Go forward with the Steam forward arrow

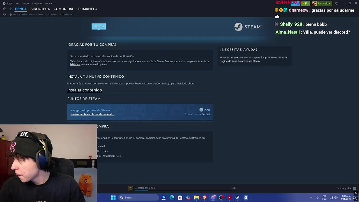tap(10, 9)
